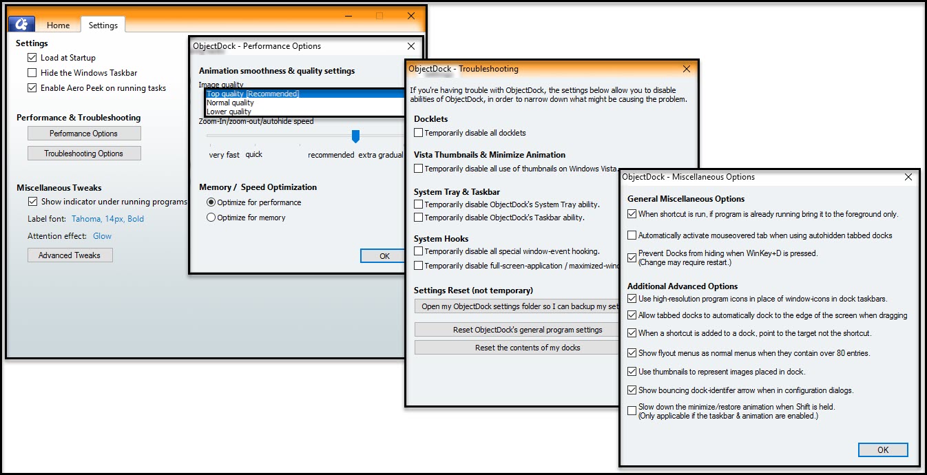Open my ObjectDock settings folder button
Image resolution: width=927 pixels, height=475 pixels.
click(517, 306)
